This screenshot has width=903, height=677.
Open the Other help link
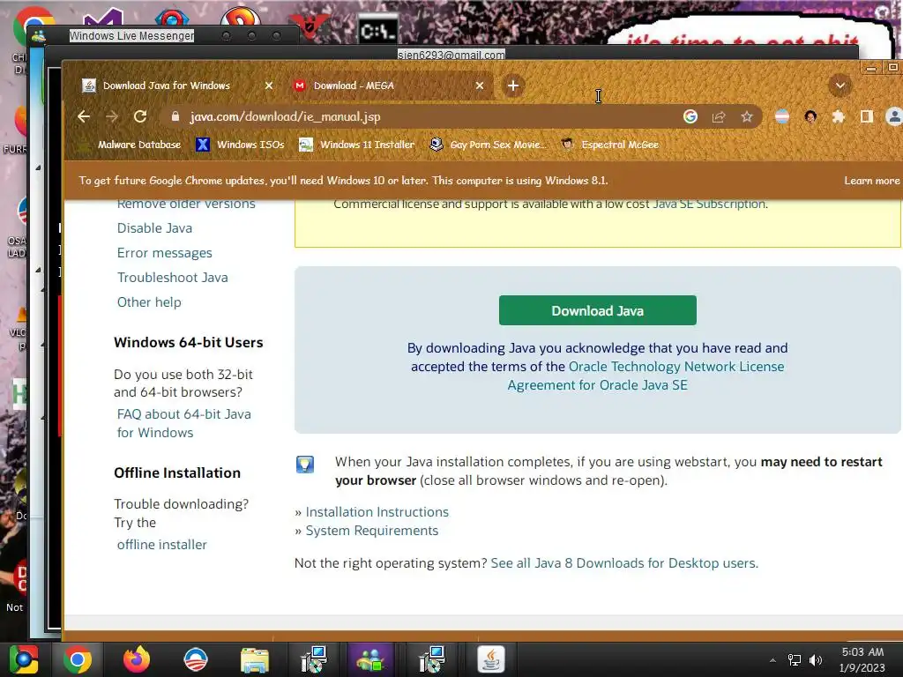point(148,302)
